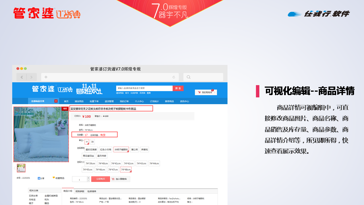Select color option 红色小方格

(106, 149)
